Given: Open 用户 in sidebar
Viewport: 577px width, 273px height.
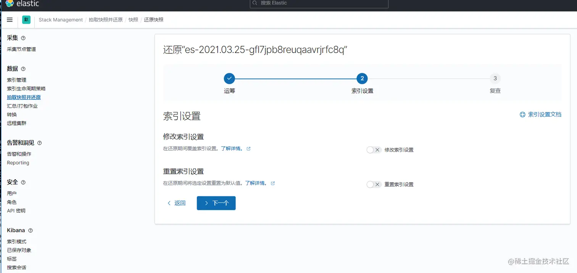Looking at the screenshot, I should (12, 194).
